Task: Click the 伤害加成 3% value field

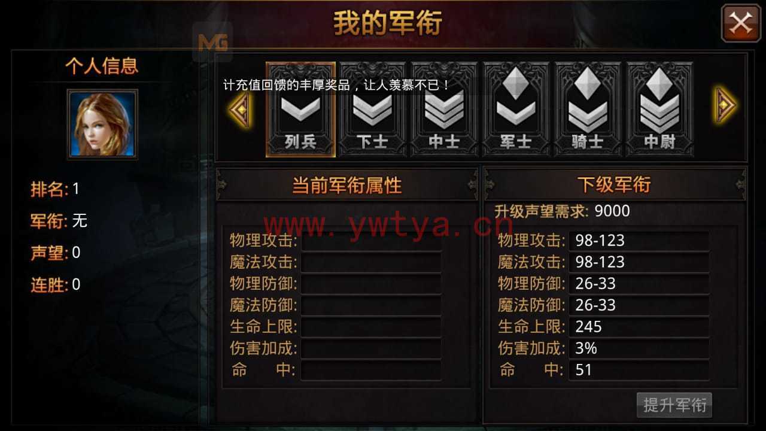Action: (639, 348)
